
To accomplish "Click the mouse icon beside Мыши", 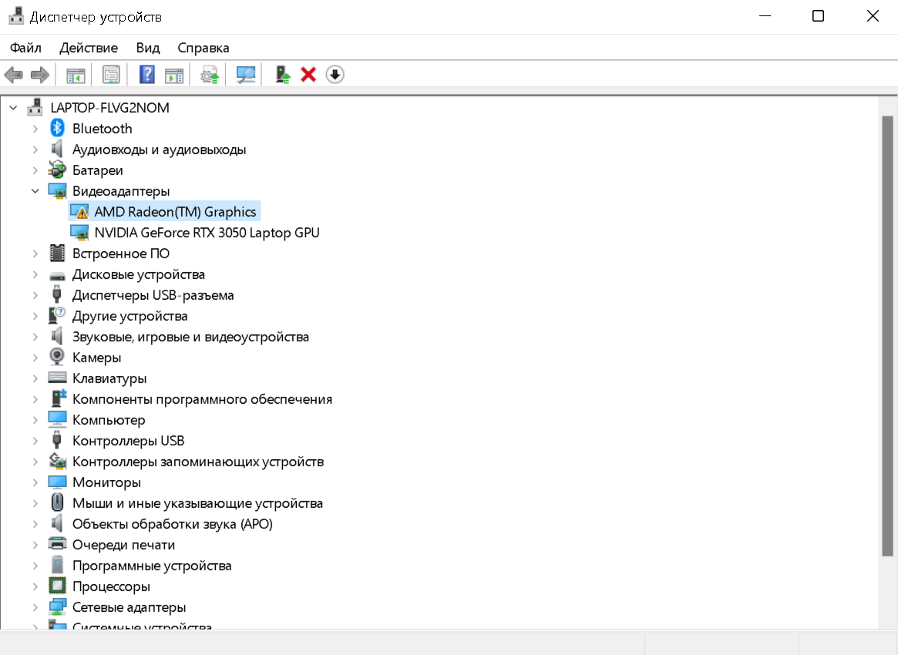I will point(57,502).
